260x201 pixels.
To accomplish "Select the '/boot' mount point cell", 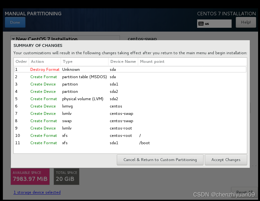I will click(145, 143).
